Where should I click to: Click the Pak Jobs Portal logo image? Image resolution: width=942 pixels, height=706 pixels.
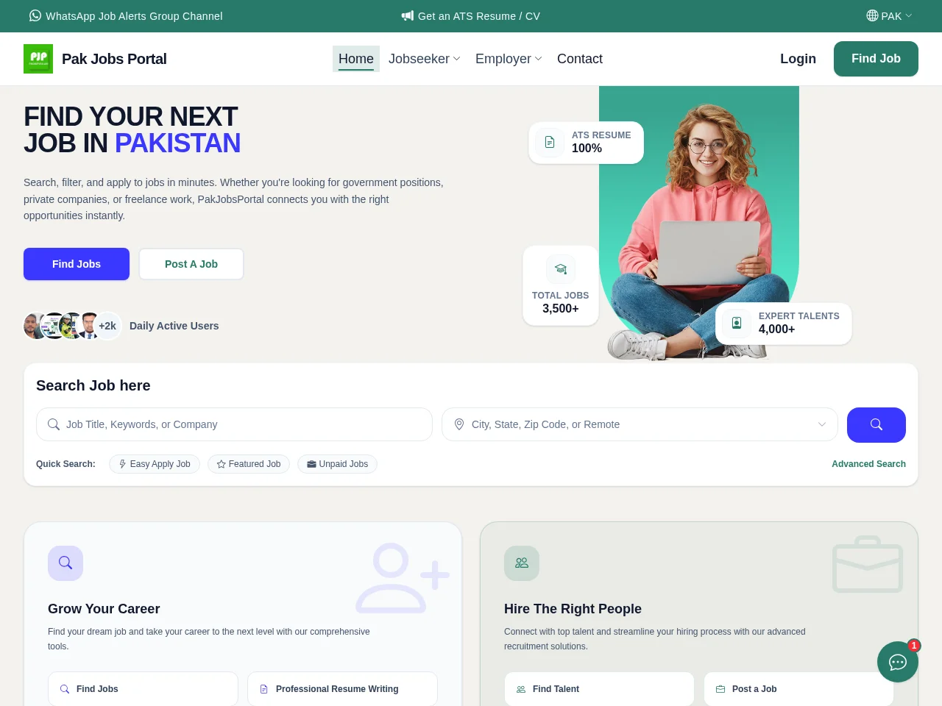tap(38, 59)
